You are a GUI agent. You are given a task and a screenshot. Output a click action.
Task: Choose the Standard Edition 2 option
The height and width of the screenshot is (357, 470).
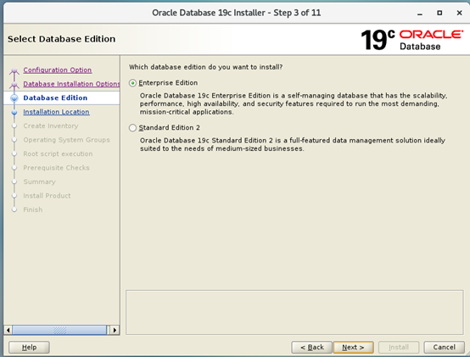pyautogui.click(x=132, y=128)
